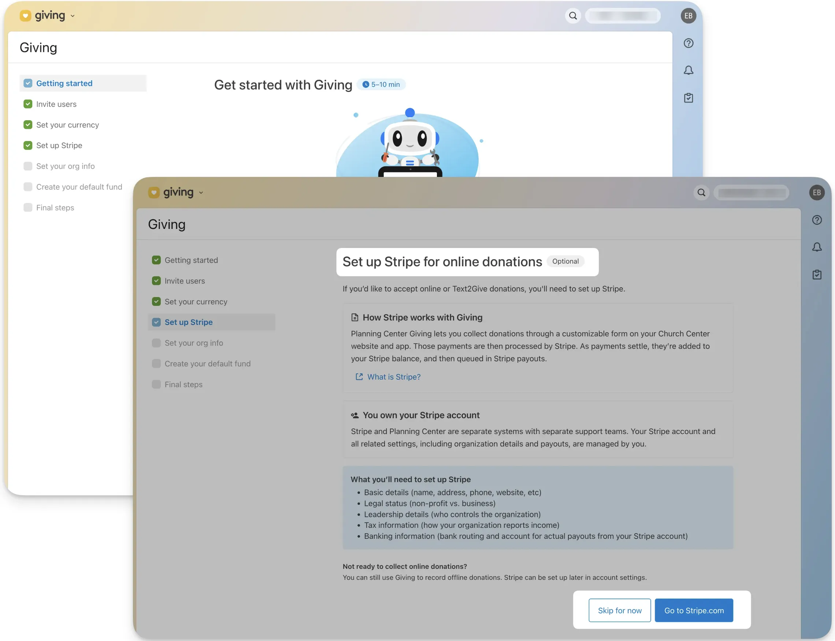835x641 pixels.
Task: Click the Go to Stripe.com button
Action: pos(694,611)
